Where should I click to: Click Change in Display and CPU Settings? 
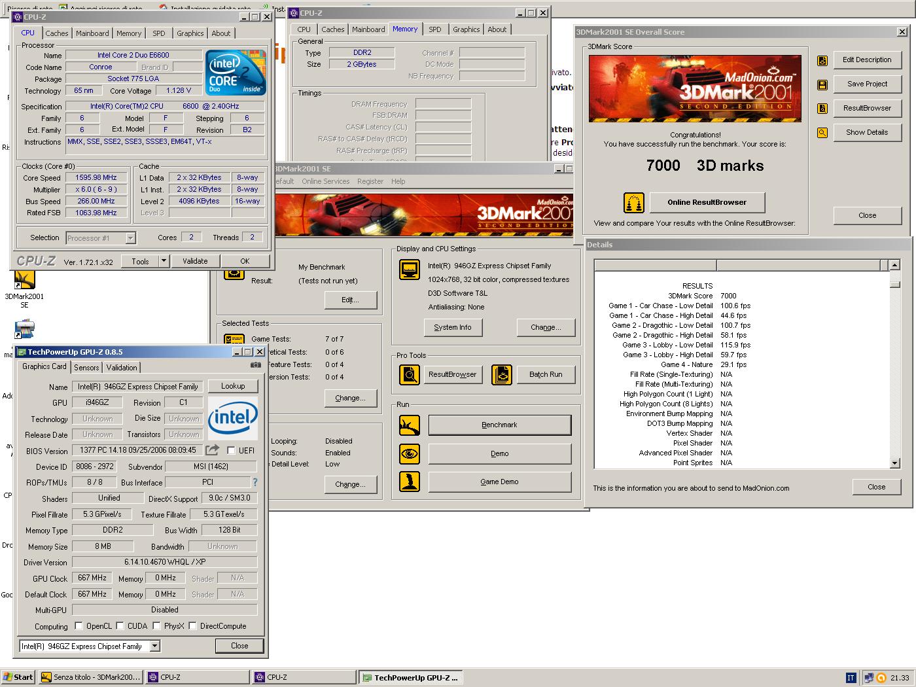point(546,327)
